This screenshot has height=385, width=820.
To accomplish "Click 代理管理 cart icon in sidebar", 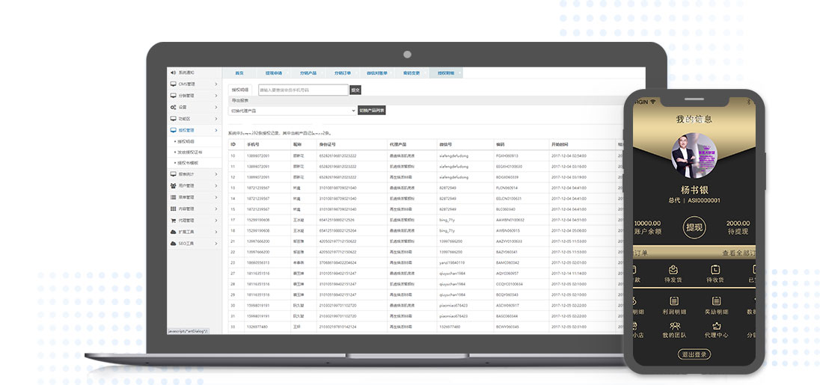I will coord(174,221).
